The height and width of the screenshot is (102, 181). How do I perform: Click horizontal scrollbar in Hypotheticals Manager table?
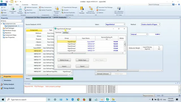(72, 53)
